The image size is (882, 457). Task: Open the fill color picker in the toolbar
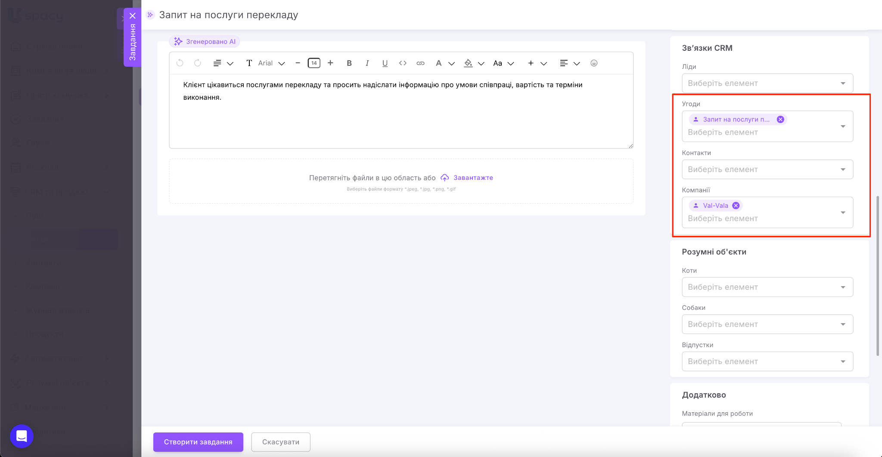469,63
